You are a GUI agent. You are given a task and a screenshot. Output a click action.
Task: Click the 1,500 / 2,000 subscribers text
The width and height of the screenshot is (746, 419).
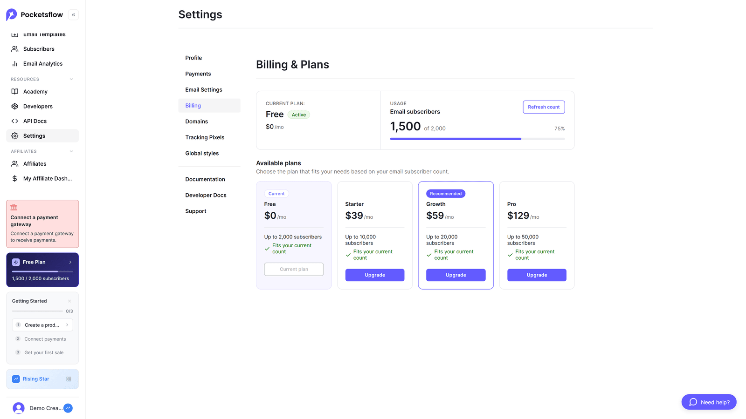41,278
